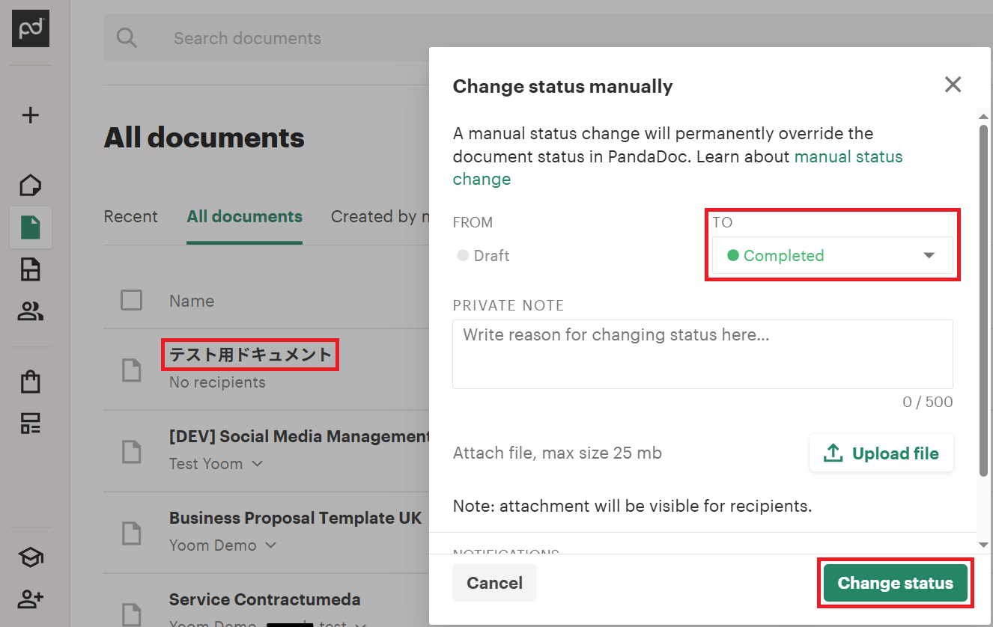Screen dimensions: 993x627
Task: Click the Upload file button
Action: (881, 453)
